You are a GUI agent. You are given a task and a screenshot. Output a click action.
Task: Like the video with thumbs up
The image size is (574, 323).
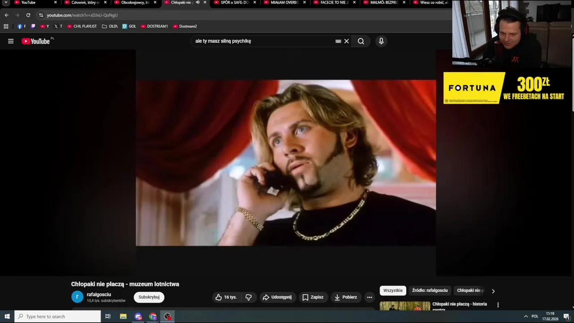(x=226, y=297)
